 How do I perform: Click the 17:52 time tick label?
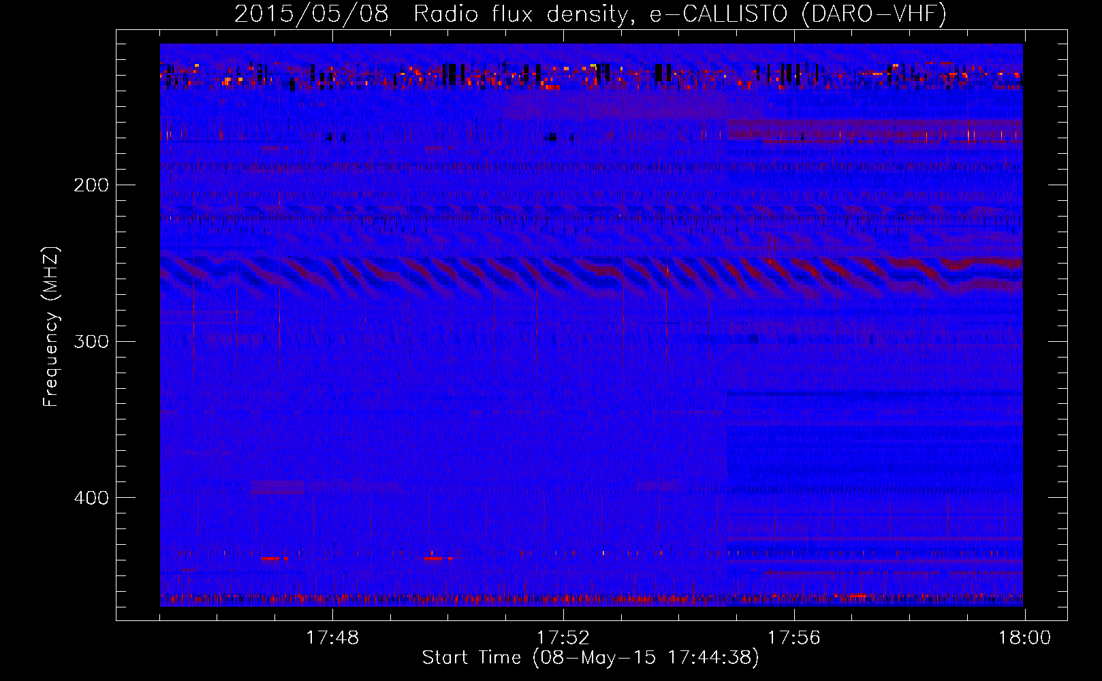point(563,638)
